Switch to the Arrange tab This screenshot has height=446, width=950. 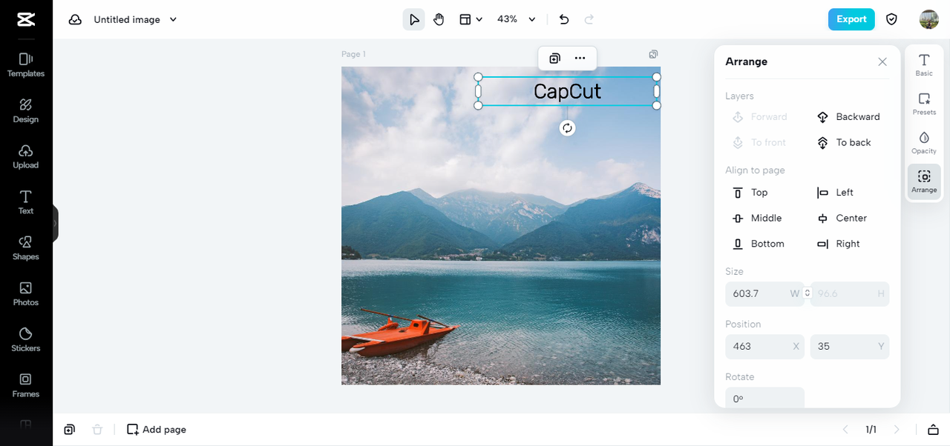click(x=924, y=182)
